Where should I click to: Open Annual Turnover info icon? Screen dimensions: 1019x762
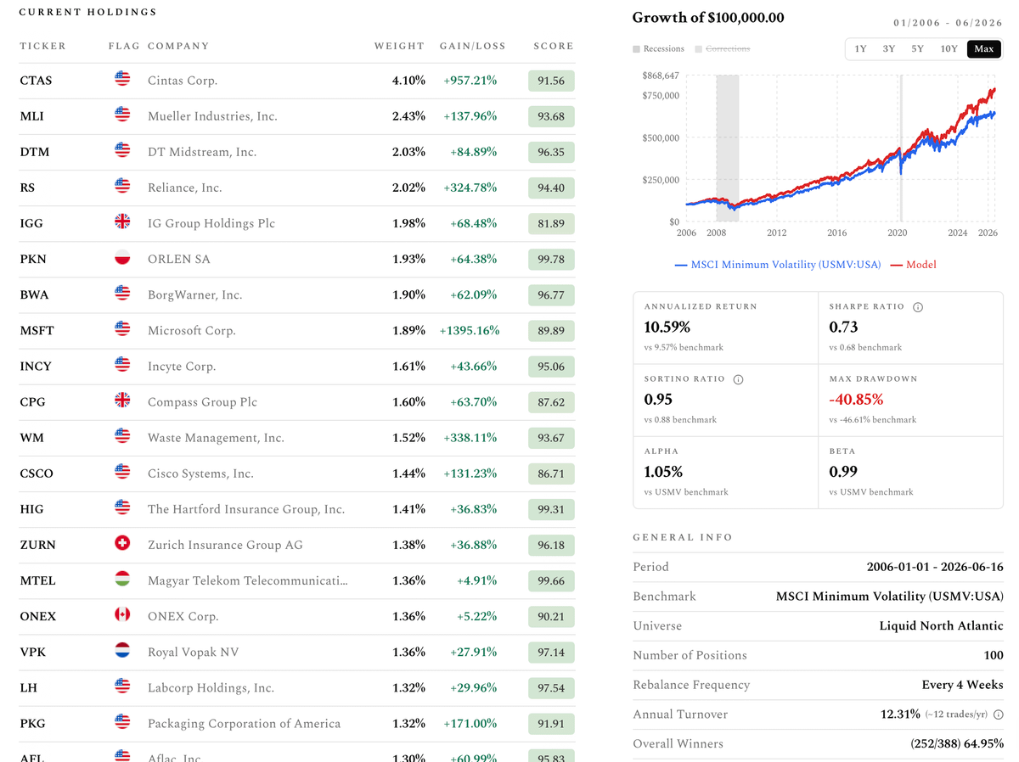(998, 714)
